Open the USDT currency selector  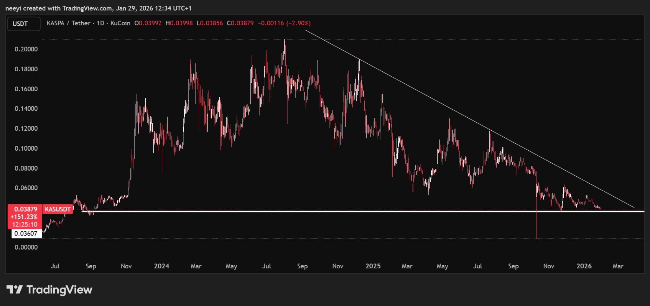pos(24,24)
